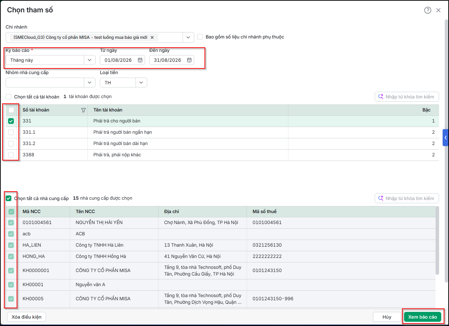Click the Xem báo cáo button
The image size is (449, 326).
click(x=422, y=317)
